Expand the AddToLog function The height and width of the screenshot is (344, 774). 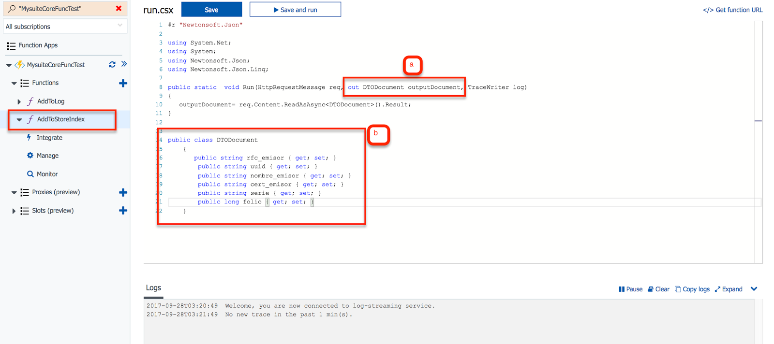(x=19, y=101)
